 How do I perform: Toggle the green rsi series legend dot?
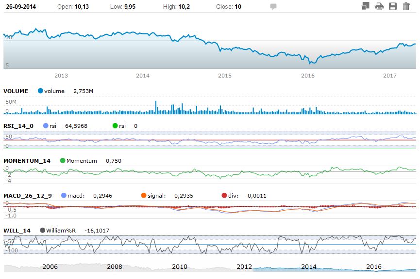(x=115, y=126)
